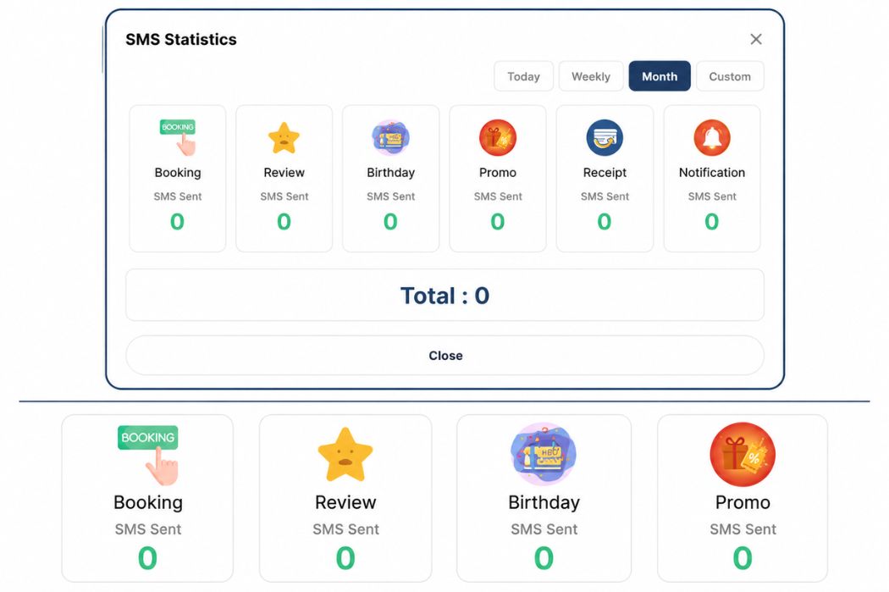The height and width of the screenshot is (592, 889).
Task: Click the Birthday icon in the dialog
Action: click(x=390, y=137)
